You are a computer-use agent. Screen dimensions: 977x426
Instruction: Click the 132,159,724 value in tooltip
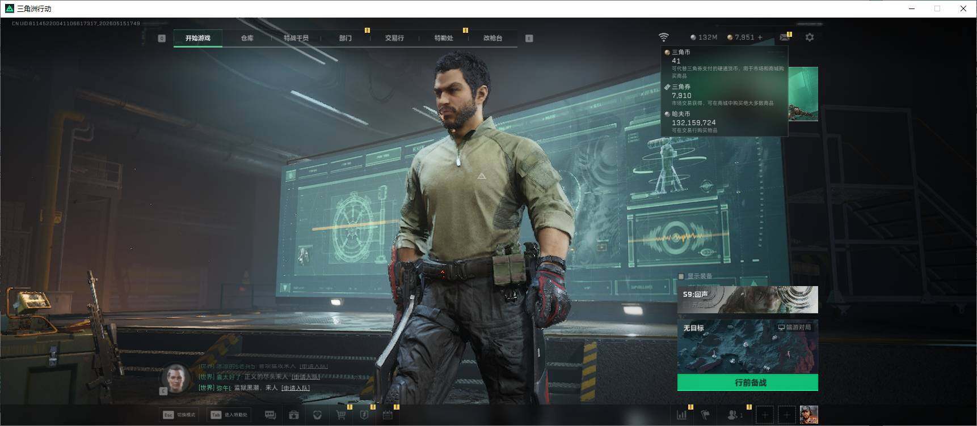coord(694,122)
